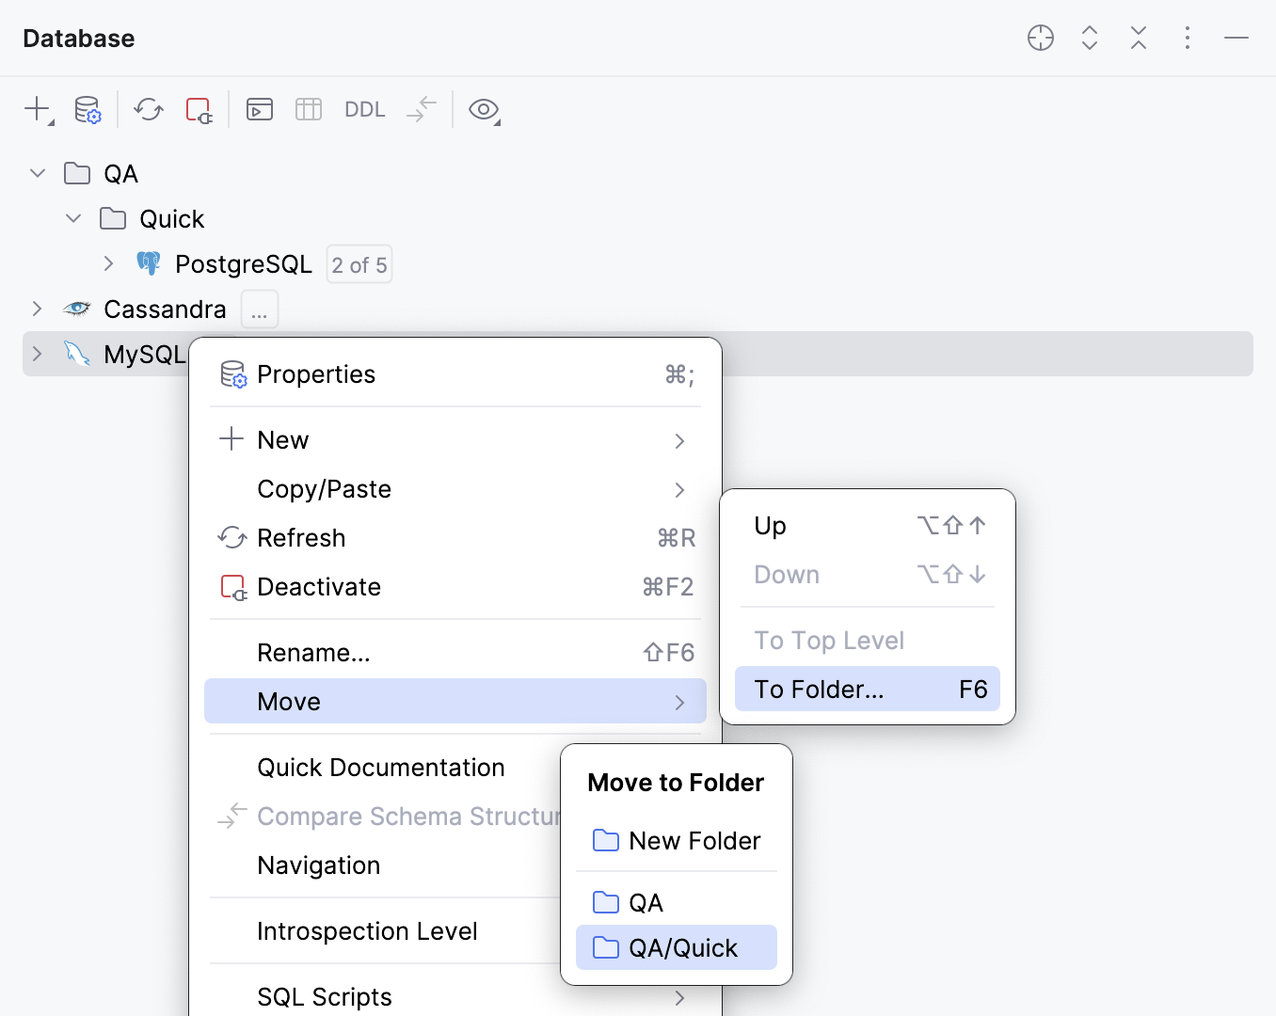Open the More options three-dot menu
This screenshot has width=1276, height=1016.
coord(1188,38)
